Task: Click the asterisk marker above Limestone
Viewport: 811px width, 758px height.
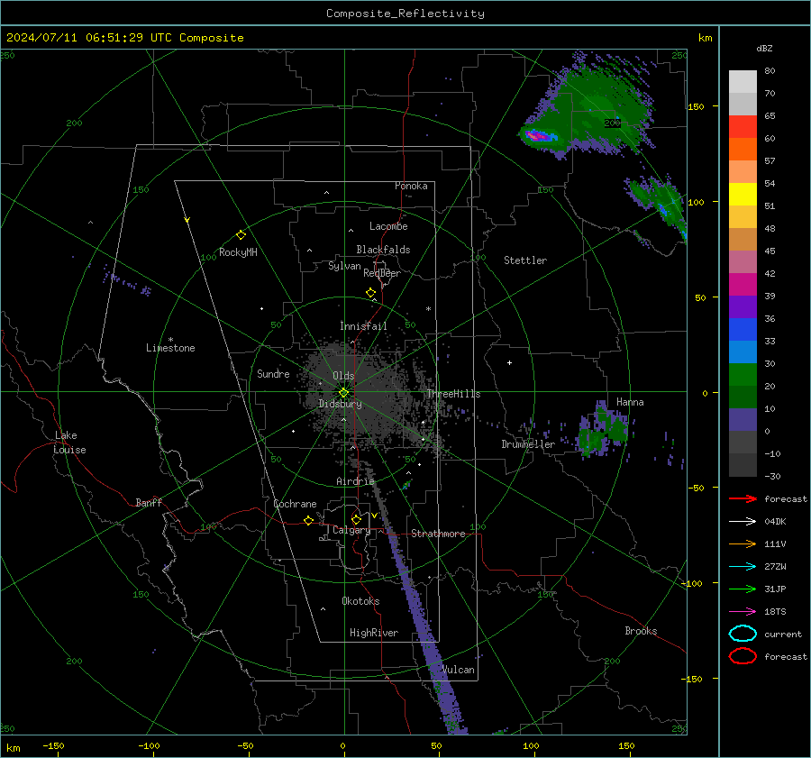Action: 170,340
